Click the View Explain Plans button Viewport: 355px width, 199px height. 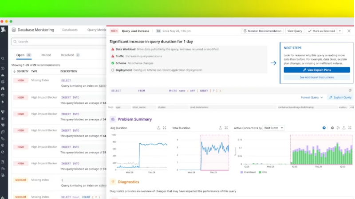(317, 70)
